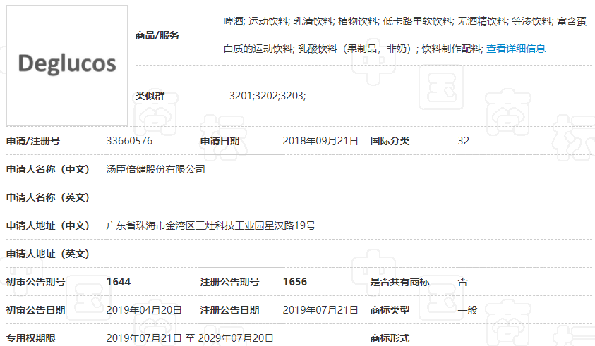Click the 商标类型 label

point(390,310)
